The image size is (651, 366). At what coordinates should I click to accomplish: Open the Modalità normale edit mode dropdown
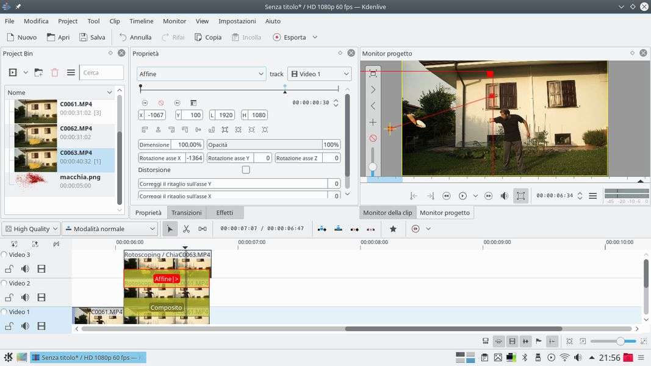pyautogui.click(x=110, y=229)
